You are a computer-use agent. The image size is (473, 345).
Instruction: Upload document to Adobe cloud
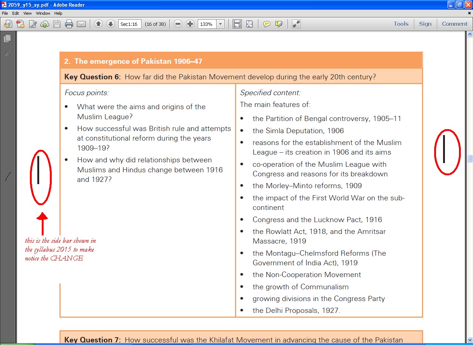[45, 24]
